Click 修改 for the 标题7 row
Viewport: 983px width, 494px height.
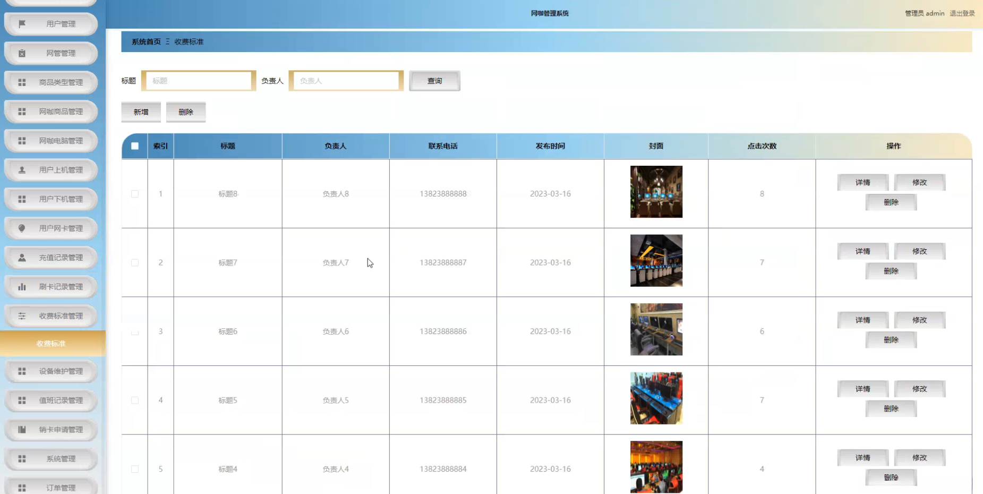(920, 251)
